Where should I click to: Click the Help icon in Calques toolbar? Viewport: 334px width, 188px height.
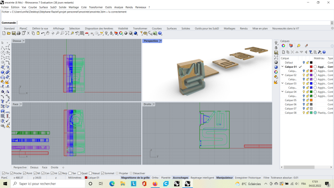pos(324,52)
